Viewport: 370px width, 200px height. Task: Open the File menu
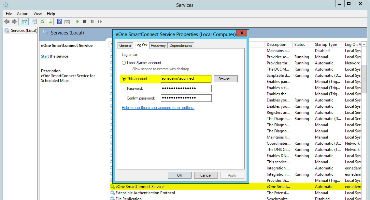tap(9, 14)
